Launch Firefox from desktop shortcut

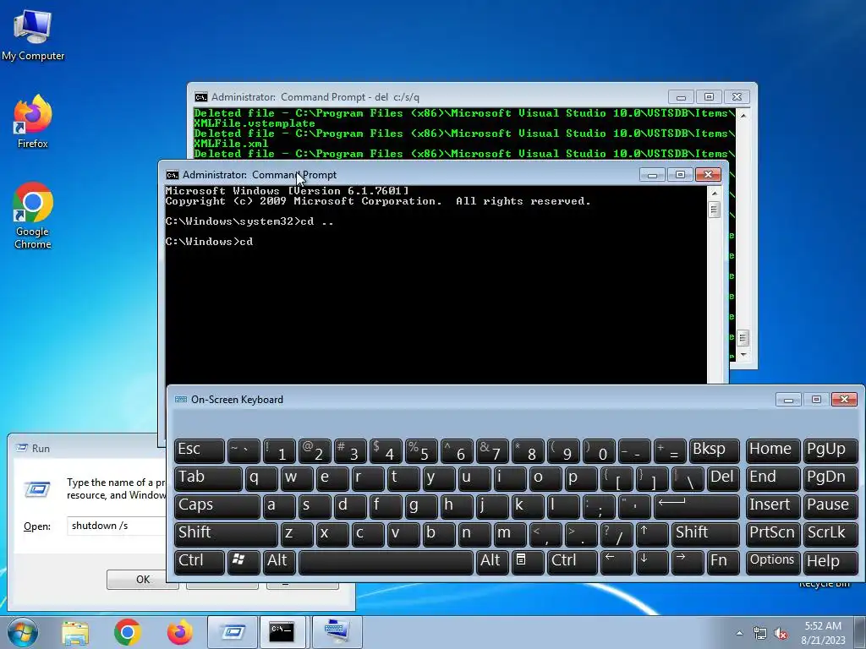[x=33, y=122]
